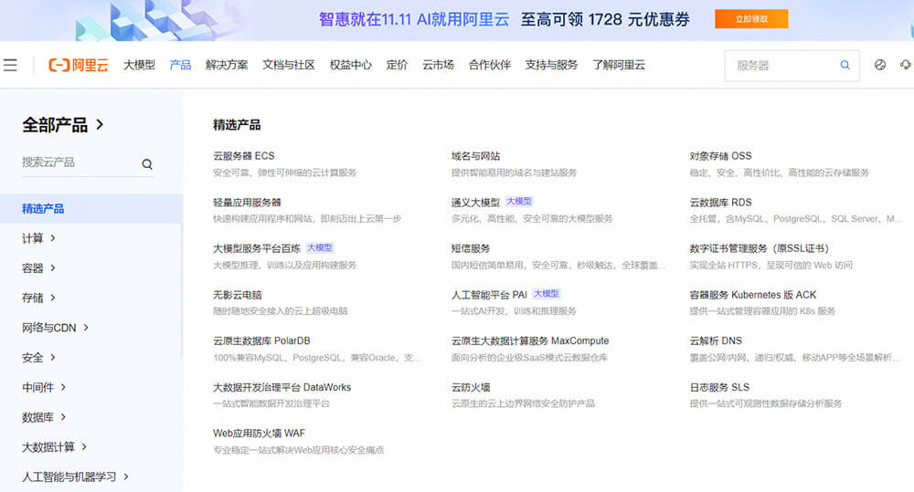Open the 对象存储 OSS product link

[x=720, y=156]
